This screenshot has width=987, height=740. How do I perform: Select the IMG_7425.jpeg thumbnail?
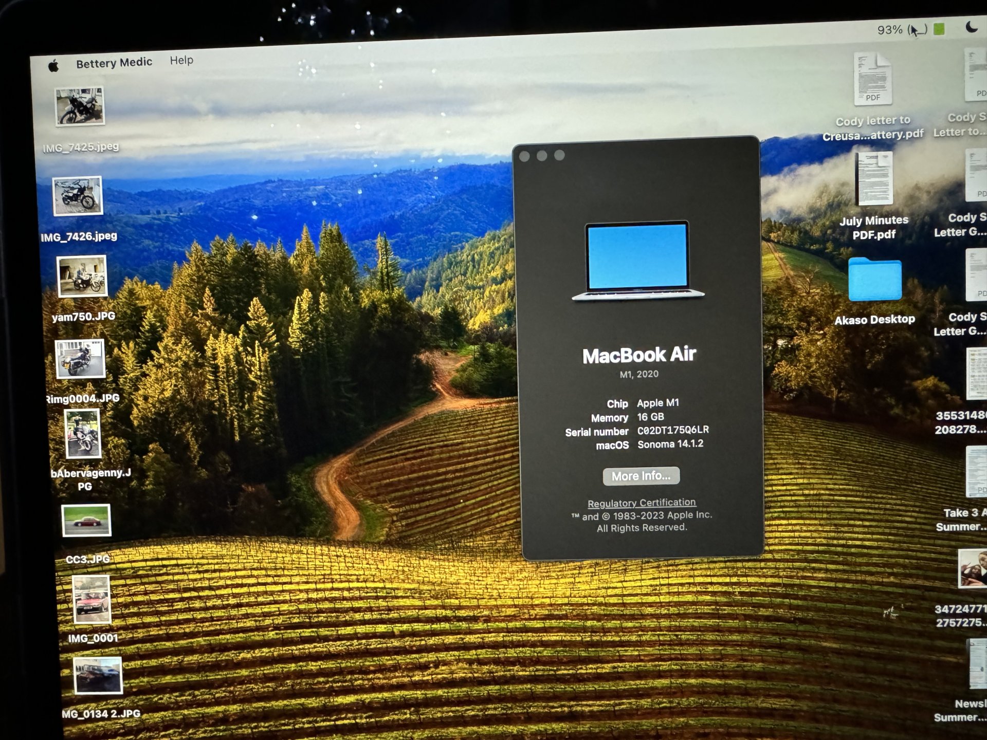[x=80, y=106]
